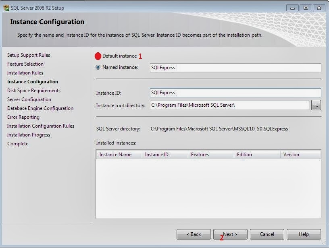Click the Edition column header
This screenshot has width=329, height=248.
point(257,155)
